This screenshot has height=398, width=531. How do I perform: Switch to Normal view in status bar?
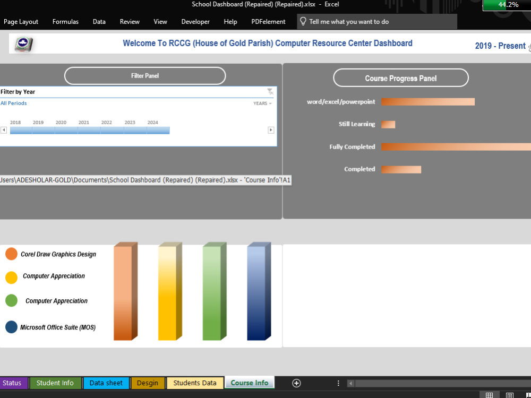point(490,395)
